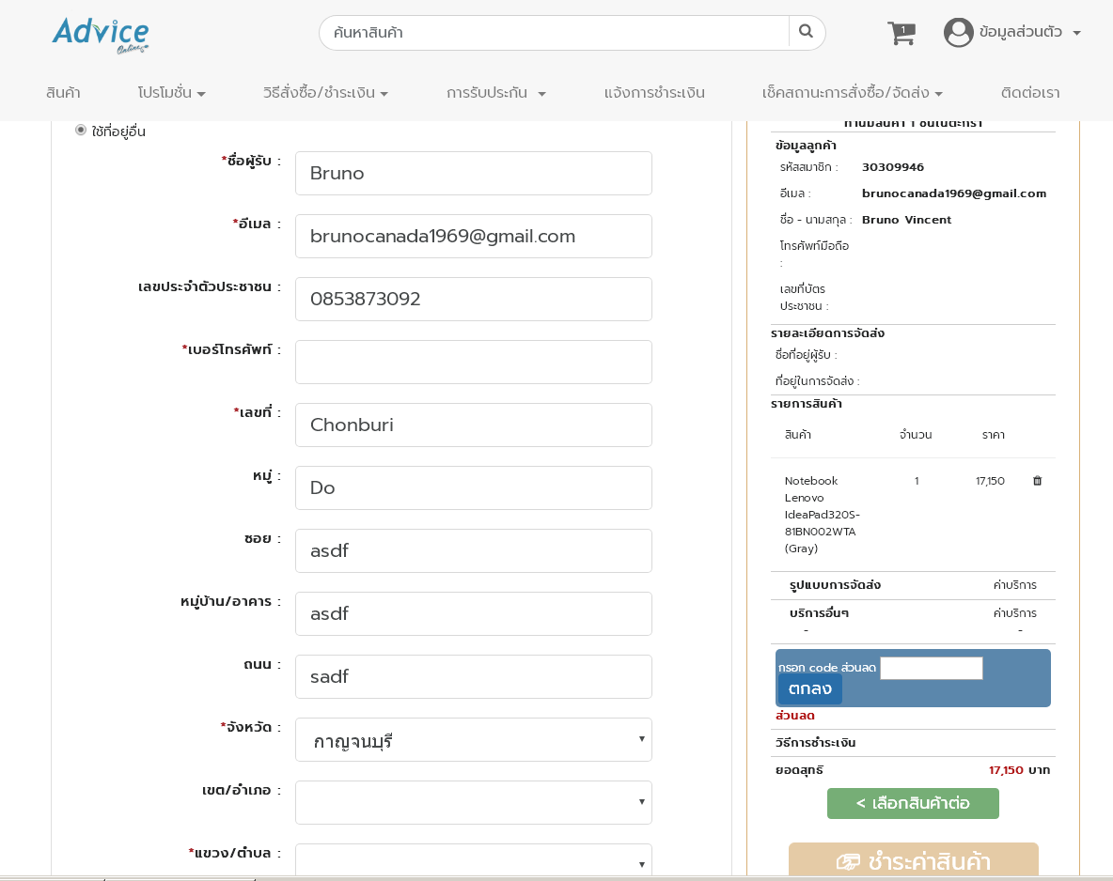The height and width of the screenshot is (881, 1113).
Task: Expand เช็คสถานะการสั่งซื้อ/จัดส่ง menu
Action: 853,93
